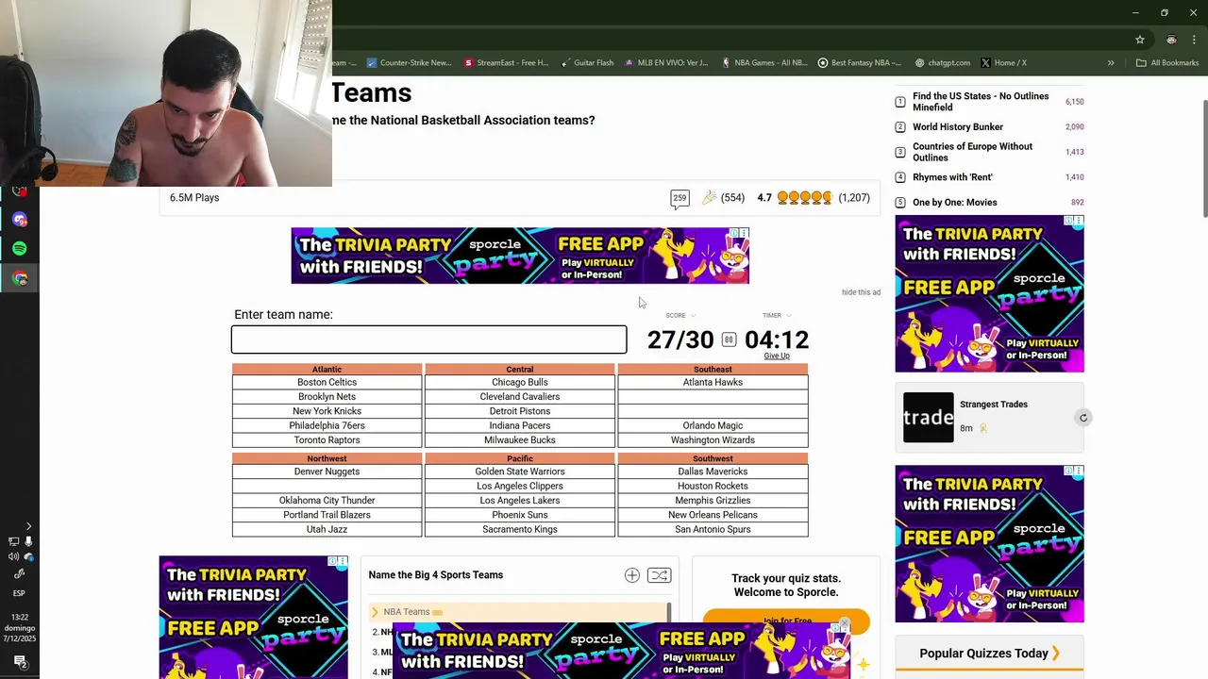This screenshot has width=1208, height=679.
Task: Open Countries of Europe Without Outlines quiz
Action: click(972, 152)
